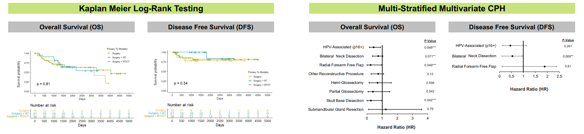Image resolution: width=584 pixels, height=134 pixels.
Task: Select the right Disease Free Survival (DFS) heading
Action: (x=511, y=27)
